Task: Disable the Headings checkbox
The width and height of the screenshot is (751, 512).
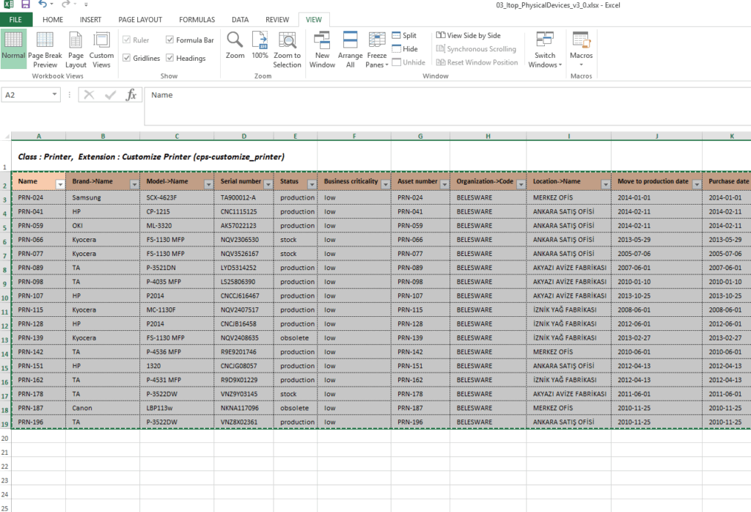Action: (x=170, y=58)
